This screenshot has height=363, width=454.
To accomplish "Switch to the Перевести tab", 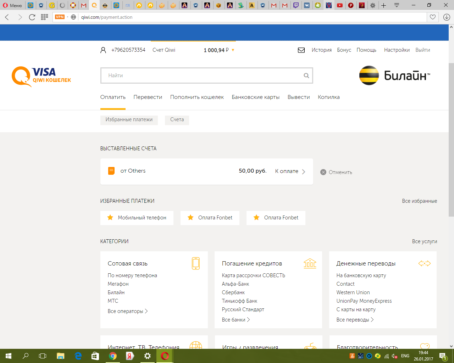I will 148,97.
